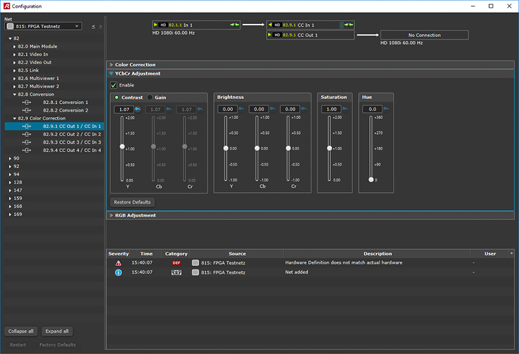Click the Contrast Y slider handle
Image resolution: width=519 pixels, height=354 pixels.
click(122, 146)
